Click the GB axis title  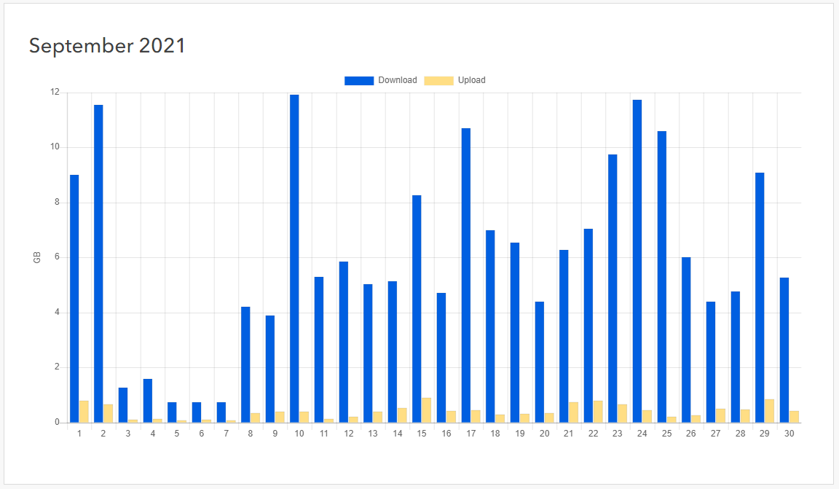tap(37, 258)
